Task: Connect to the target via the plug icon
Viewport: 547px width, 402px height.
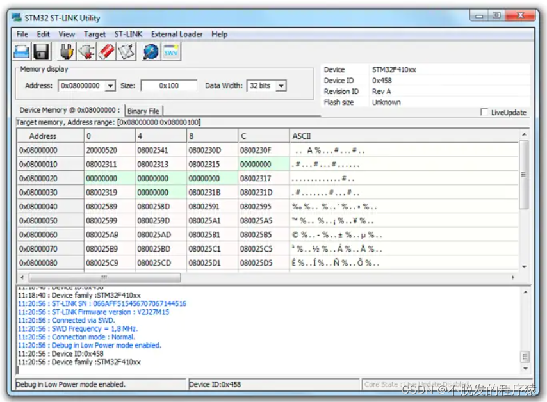Action: 66,51
